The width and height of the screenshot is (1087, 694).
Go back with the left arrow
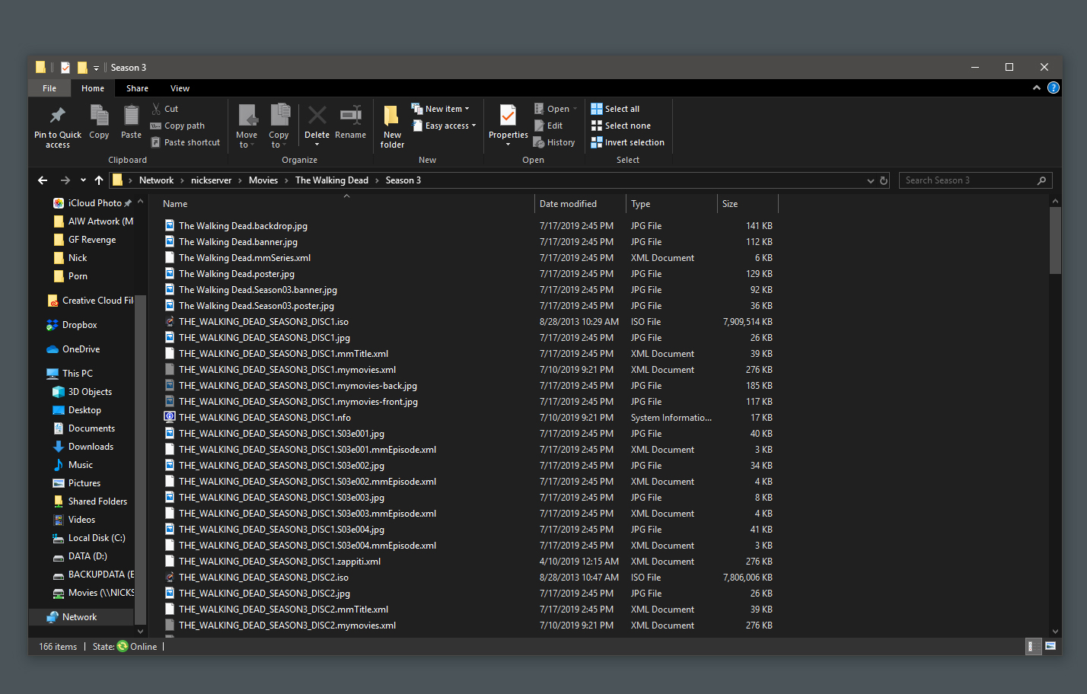coord(43,180)
